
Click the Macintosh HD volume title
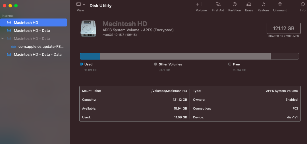click(x=125, y=24)
